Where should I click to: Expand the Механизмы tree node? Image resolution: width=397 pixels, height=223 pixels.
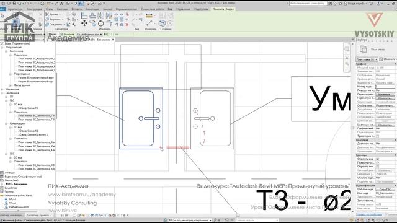point(2,89)
